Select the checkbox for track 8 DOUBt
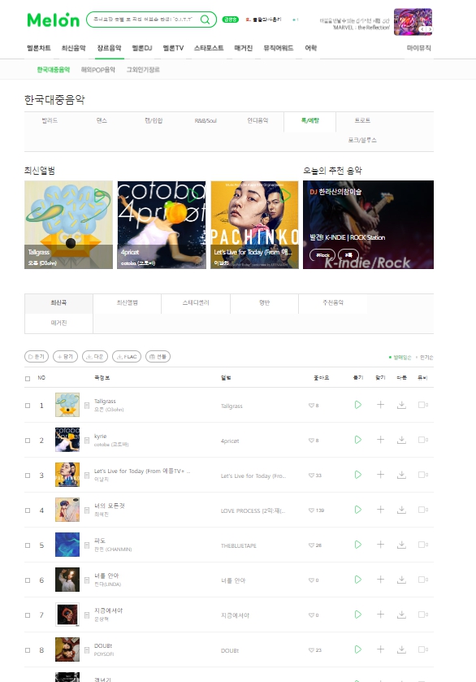Screen dimensions: 476x682 tap(28, 650)
